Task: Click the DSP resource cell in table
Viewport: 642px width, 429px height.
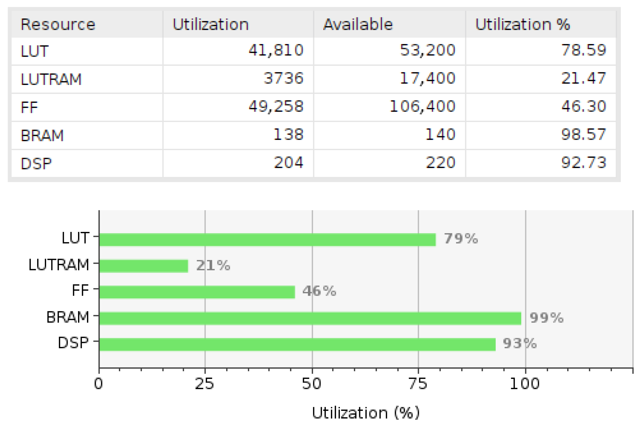Action: [36, 164]
